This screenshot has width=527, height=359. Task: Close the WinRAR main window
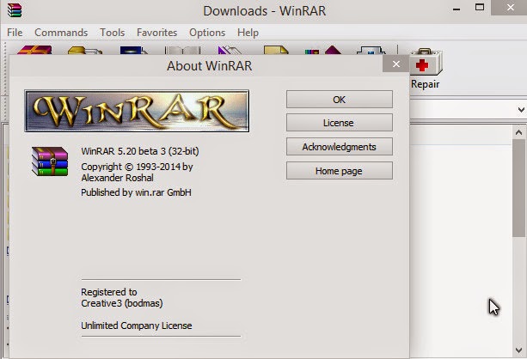pos(510,8)
